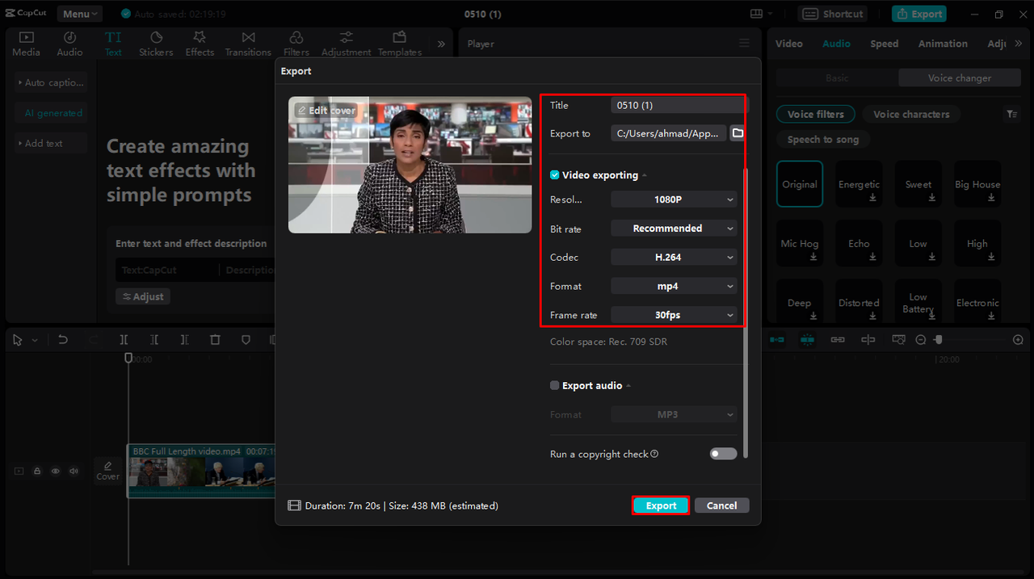1034x579 pixels.
Task: Open the Codec dropdown showing H.264
Action: 674,258
